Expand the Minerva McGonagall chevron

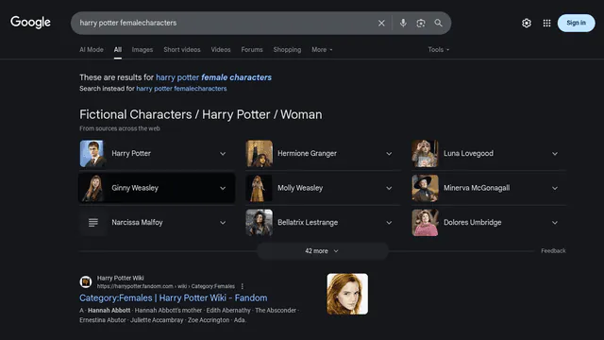pos(555,189)
